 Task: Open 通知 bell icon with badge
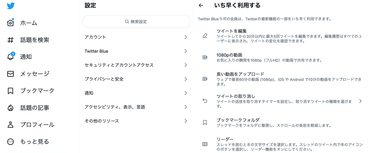pyautogui.click(x=10, y=56)
